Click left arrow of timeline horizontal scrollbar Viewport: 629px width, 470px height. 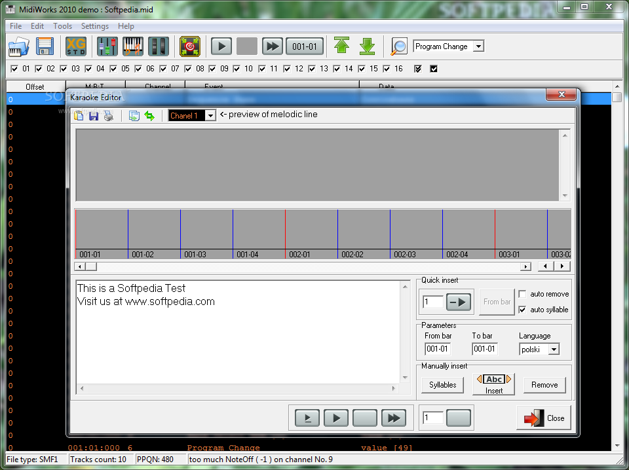tap(79, 266)
